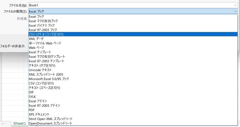The image size is (240, 127).
Task: Choose Excel 97-2003 テンプレート format
Action: click(x=133, y=61)
